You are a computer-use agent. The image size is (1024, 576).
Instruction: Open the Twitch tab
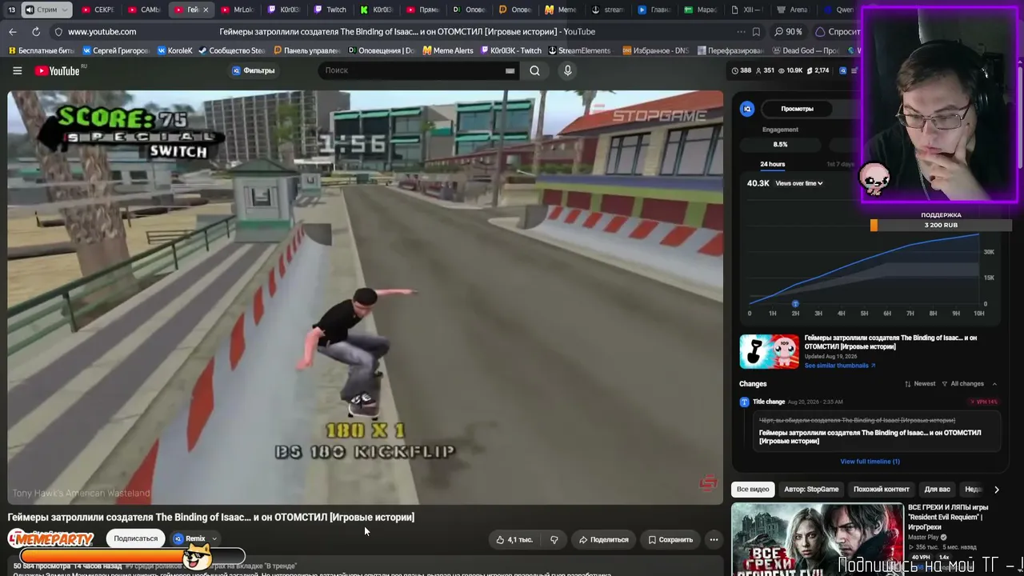[330, 10]
